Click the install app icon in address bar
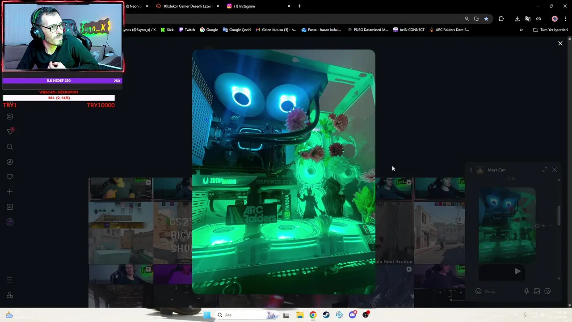 476,19
